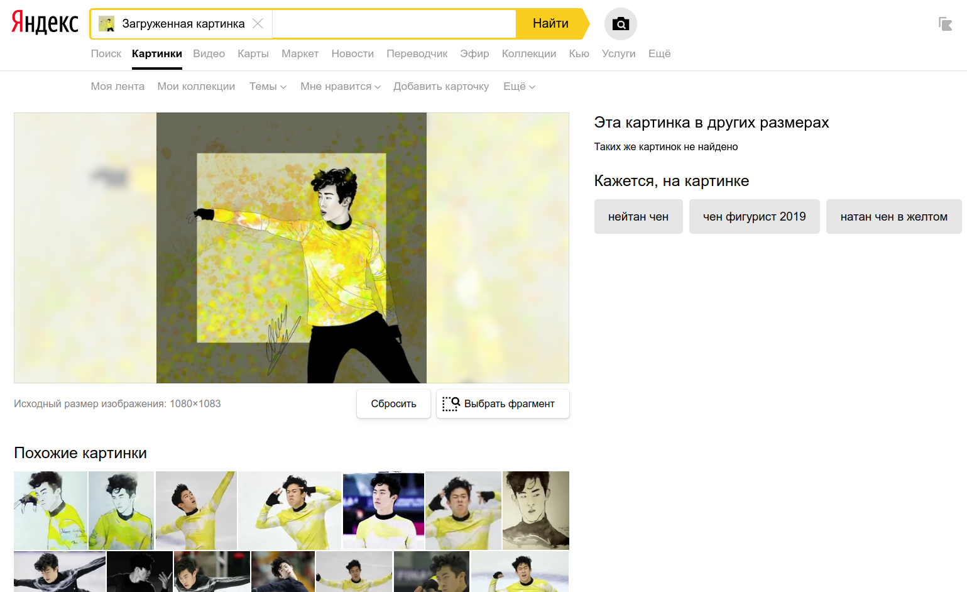Click the Сбросить reset button
Viewport: 967px width, 592px height.
click(393, 403)
